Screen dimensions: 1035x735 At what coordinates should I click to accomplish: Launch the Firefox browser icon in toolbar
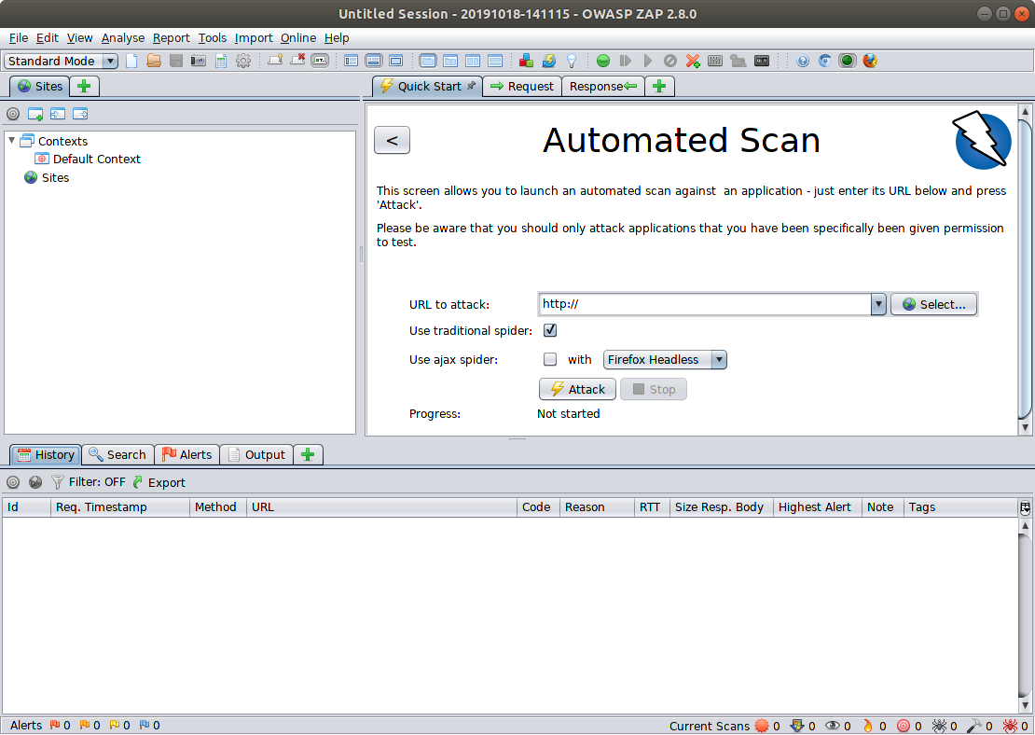pyautogui.click(x=870, y=61)
